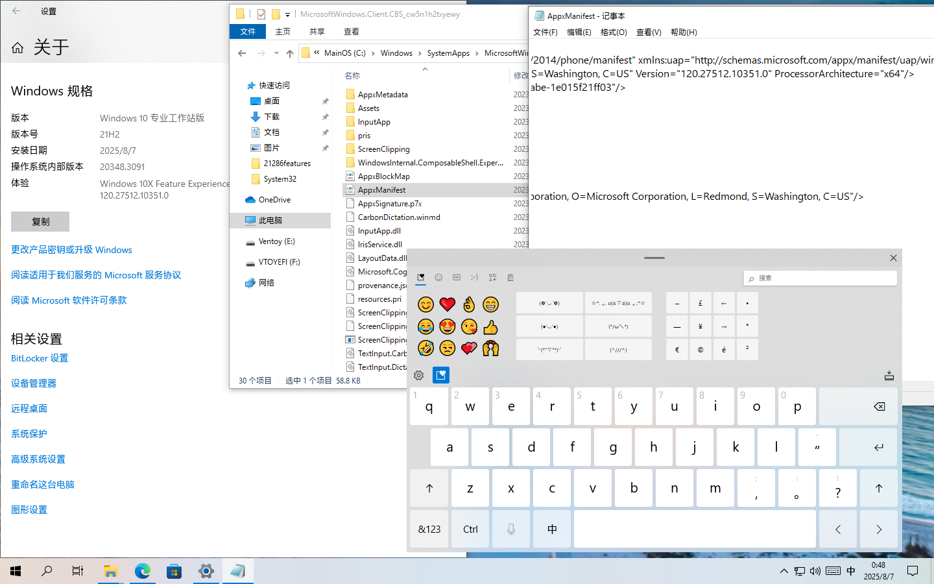Show hidden system tray icons

[784, 571]
